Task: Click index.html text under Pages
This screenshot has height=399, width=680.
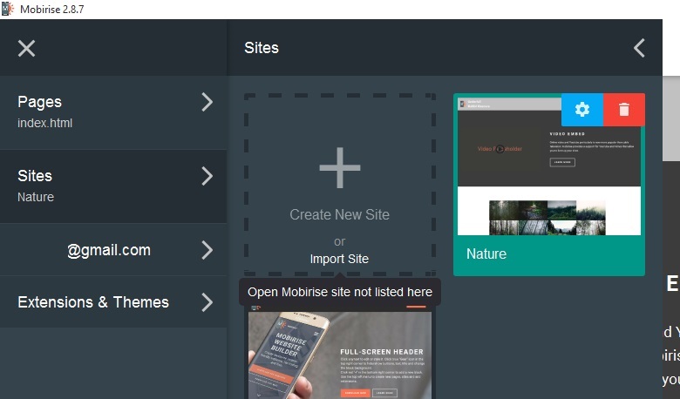Action: (x=44, y=123)
